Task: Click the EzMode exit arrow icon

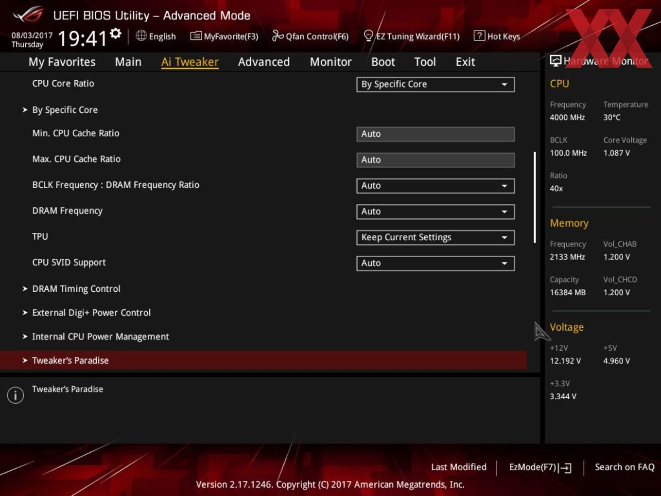Action: point(565,468)
